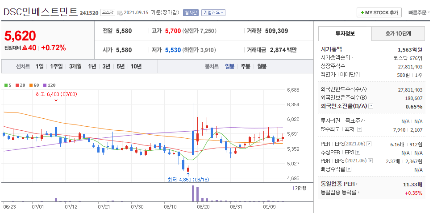
Task: Click the 상장주식수 value 27,811,403
Action: pyautogui.click(x=410, y=67)
